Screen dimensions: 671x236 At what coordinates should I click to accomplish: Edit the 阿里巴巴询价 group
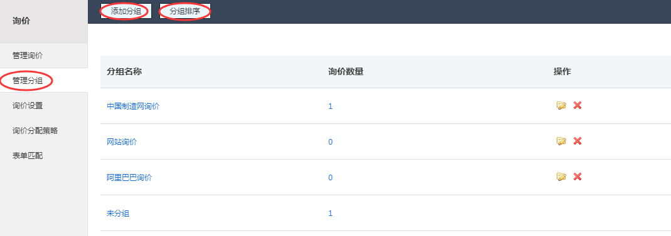tap(561, 177)
